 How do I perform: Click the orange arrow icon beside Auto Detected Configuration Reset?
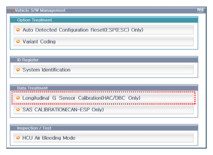[18, 30]
